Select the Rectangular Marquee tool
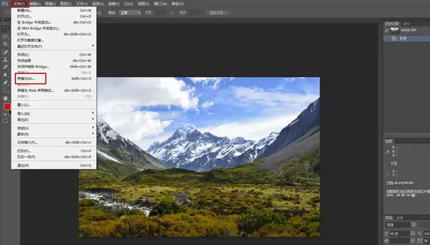This screenshot has width=430, height=245. pyautogui.click(x=5, y=28)
